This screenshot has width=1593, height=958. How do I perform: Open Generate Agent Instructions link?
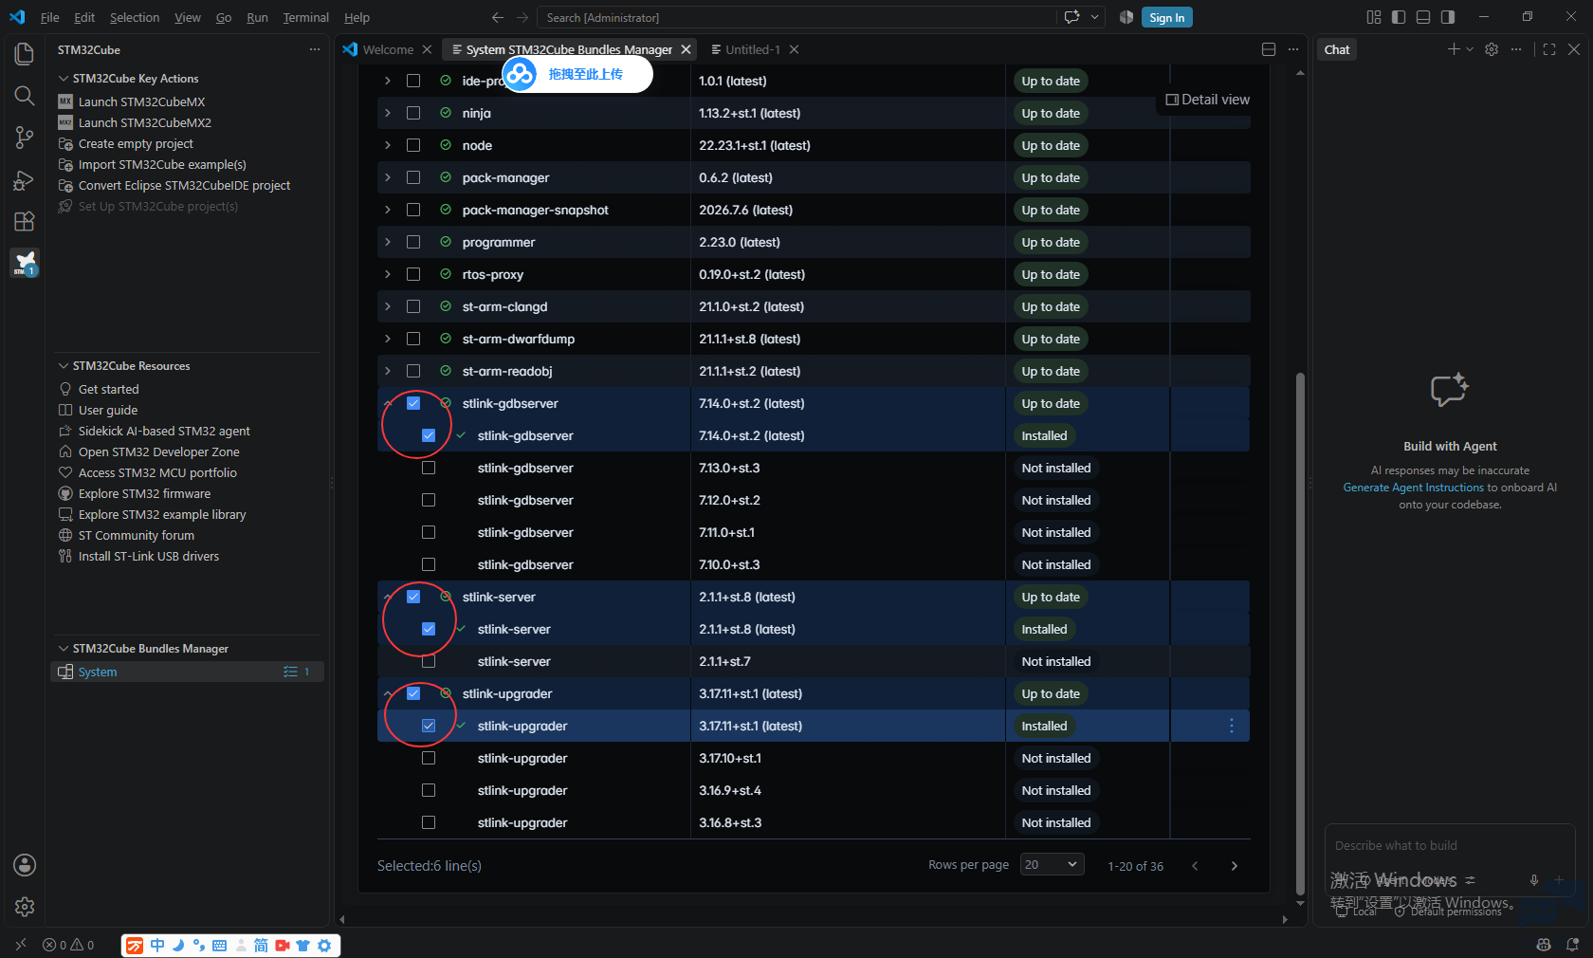pos(1413,488)
